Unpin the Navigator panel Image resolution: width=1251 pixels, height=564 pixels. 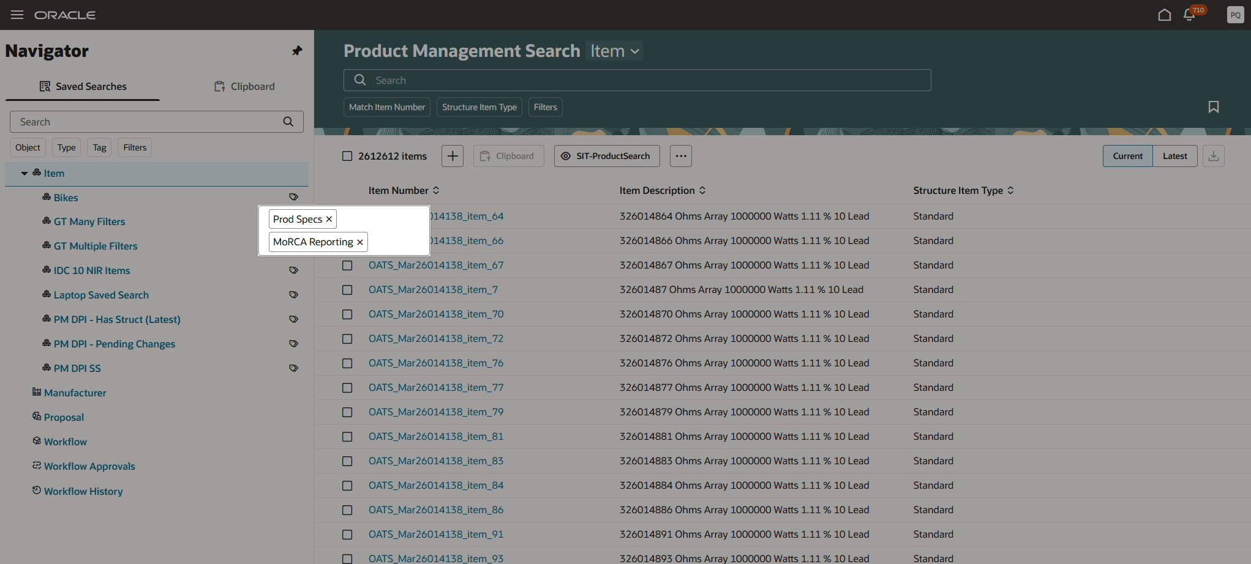[297, 51]
